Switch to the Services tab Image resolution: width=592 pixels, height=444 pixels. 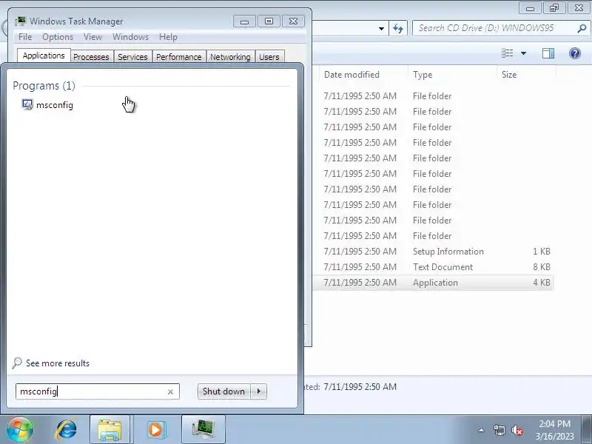pyautogui.click(x=132, y=57)
